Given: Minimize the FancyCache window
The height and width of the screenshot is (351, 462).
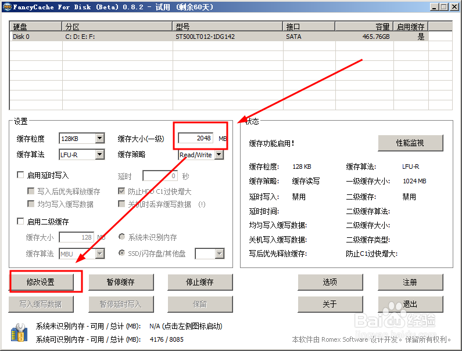Looking at the screenshot, I should [434, 7].
